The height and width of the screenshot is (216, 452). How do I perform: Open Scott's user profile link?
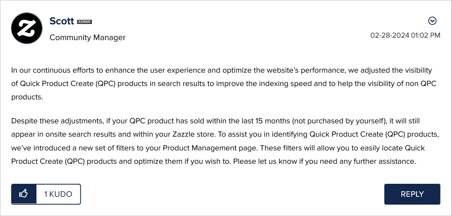pyautogui.click(x=62, y=21)
